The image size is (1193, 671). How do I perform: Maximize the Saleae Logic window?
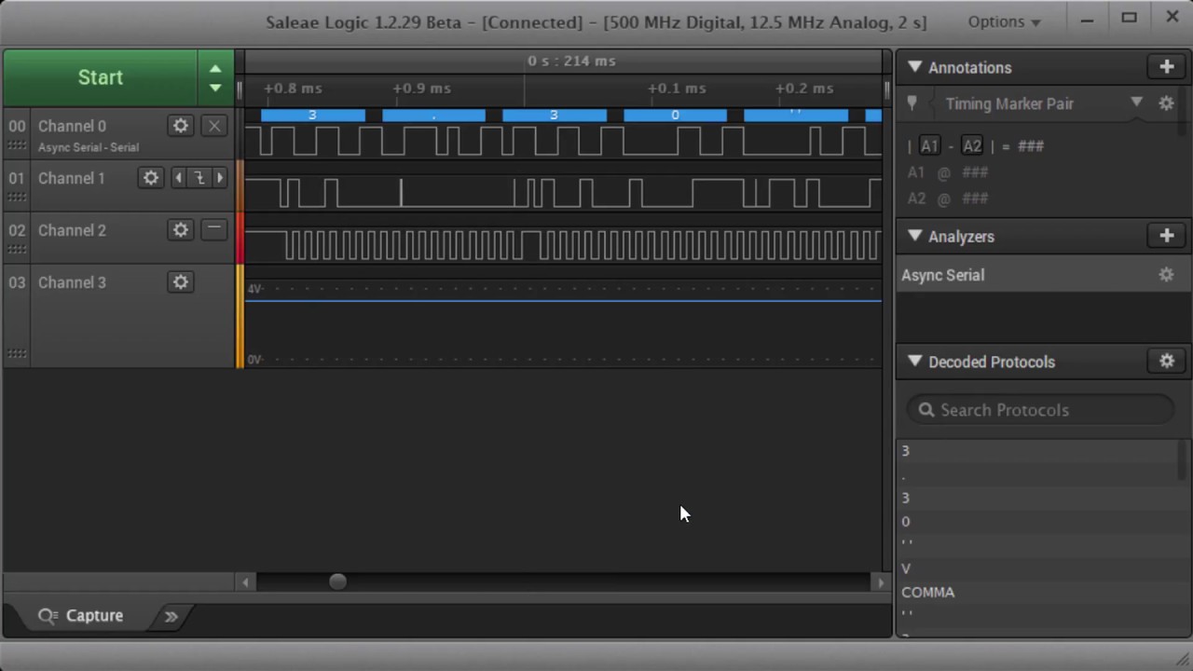(1129, 18)
